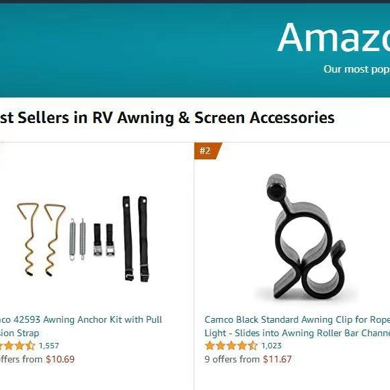
Task: Click the metal springs in anchor kit photo
Action: click(x=77, y=239)
